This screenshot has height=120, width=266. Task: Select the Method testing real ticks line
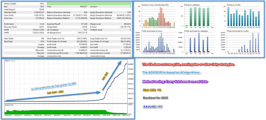(x=175, y=81)
